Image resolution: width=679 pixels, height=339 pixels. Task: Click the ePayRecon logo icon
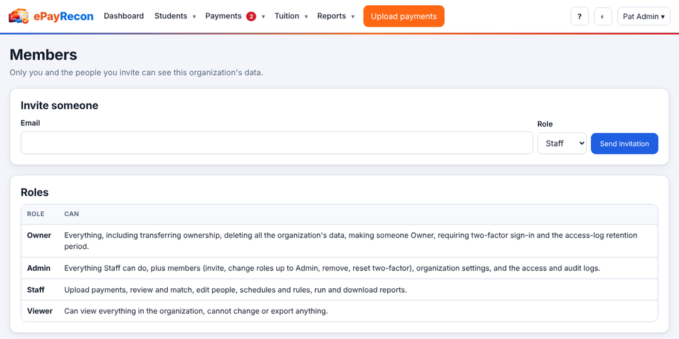(x=19, y=16)
